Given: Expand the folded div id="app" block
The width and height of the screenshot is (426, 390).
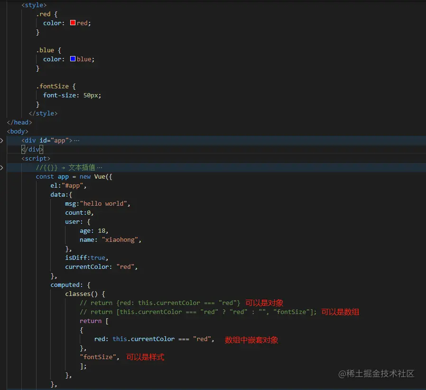Looking at the screenshot, I should [2, 140].
